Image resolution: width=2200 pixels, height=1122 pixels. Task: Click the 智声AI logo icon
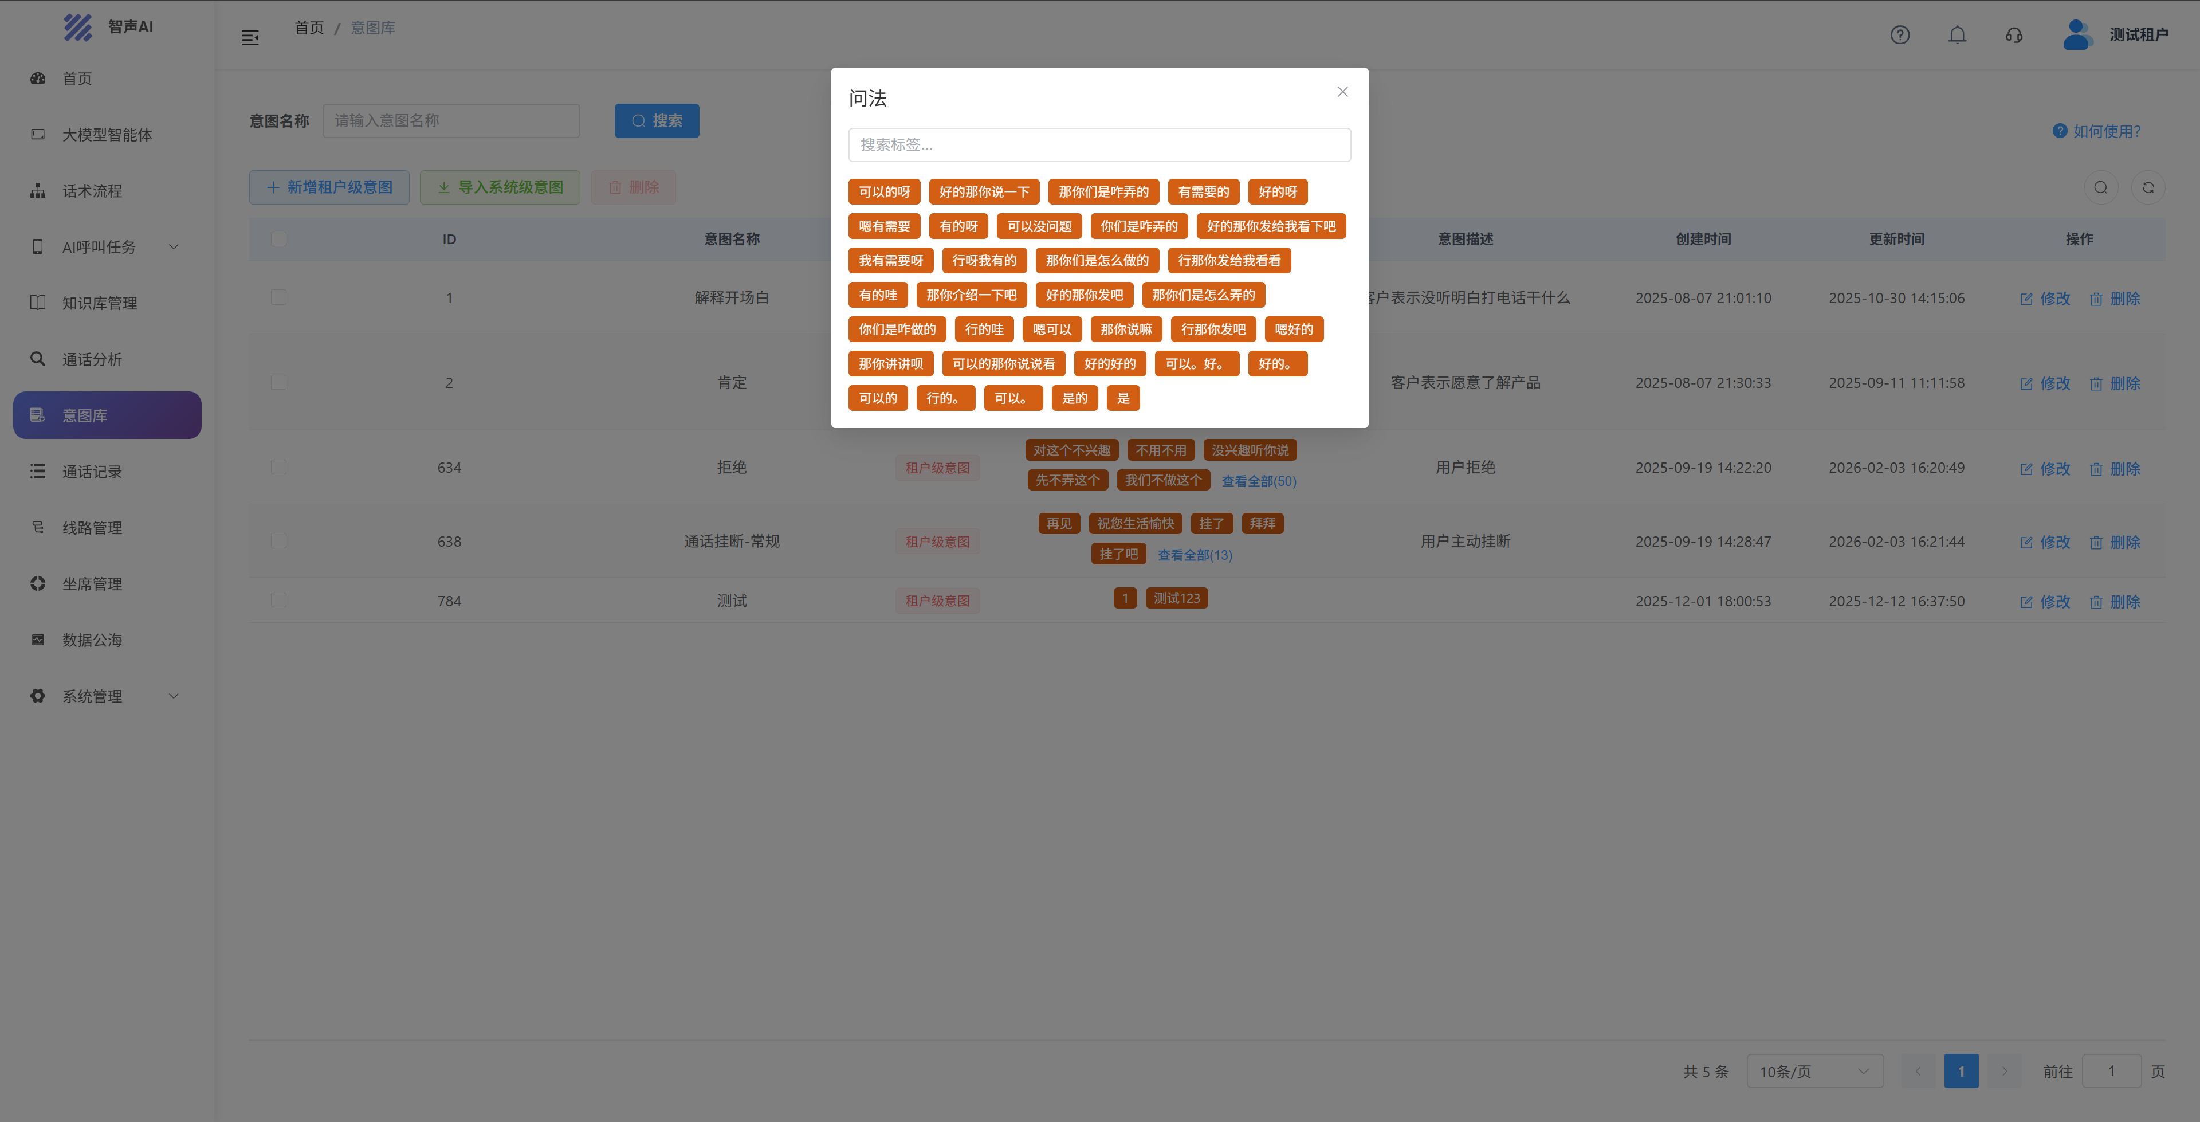(78, 28)
